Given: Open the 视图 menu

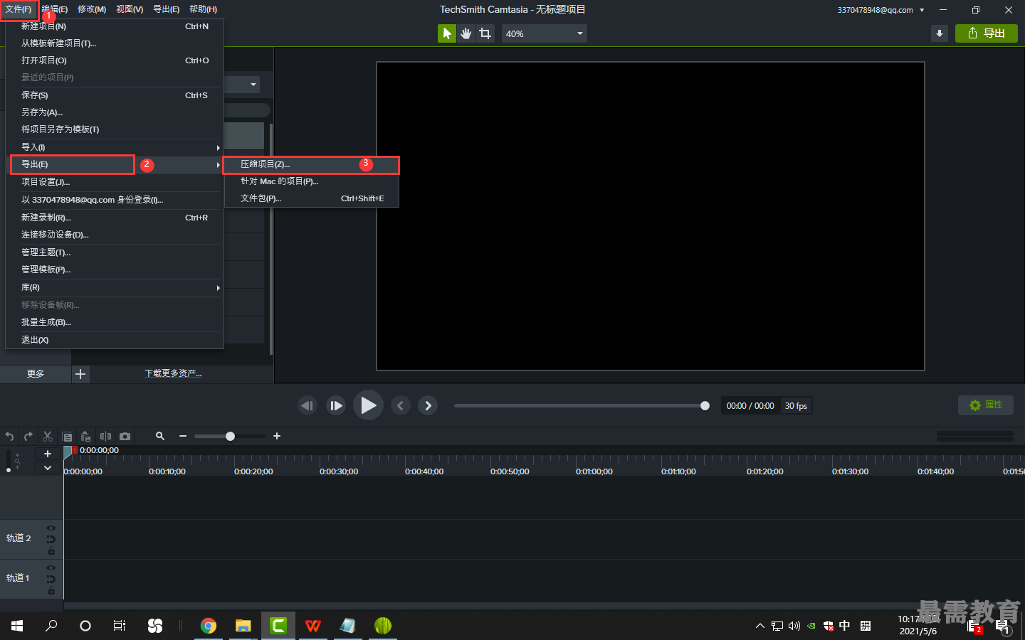Looking at the screenshot, I should [130, 9].
